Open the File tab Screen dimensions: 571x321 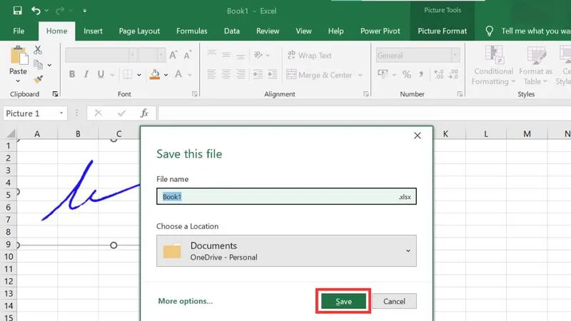click(x=19, y=31)
